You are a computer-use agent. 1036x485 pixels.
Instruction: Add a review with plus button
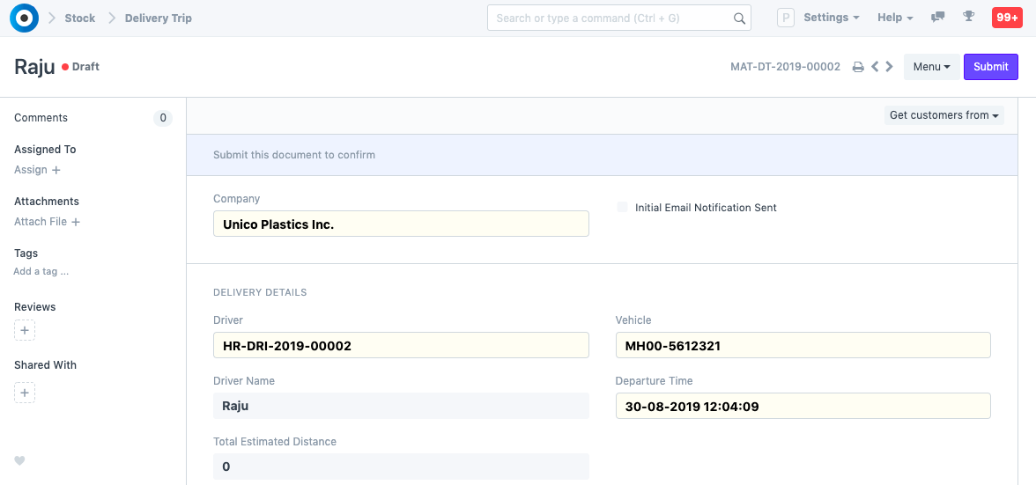(25, 331)
